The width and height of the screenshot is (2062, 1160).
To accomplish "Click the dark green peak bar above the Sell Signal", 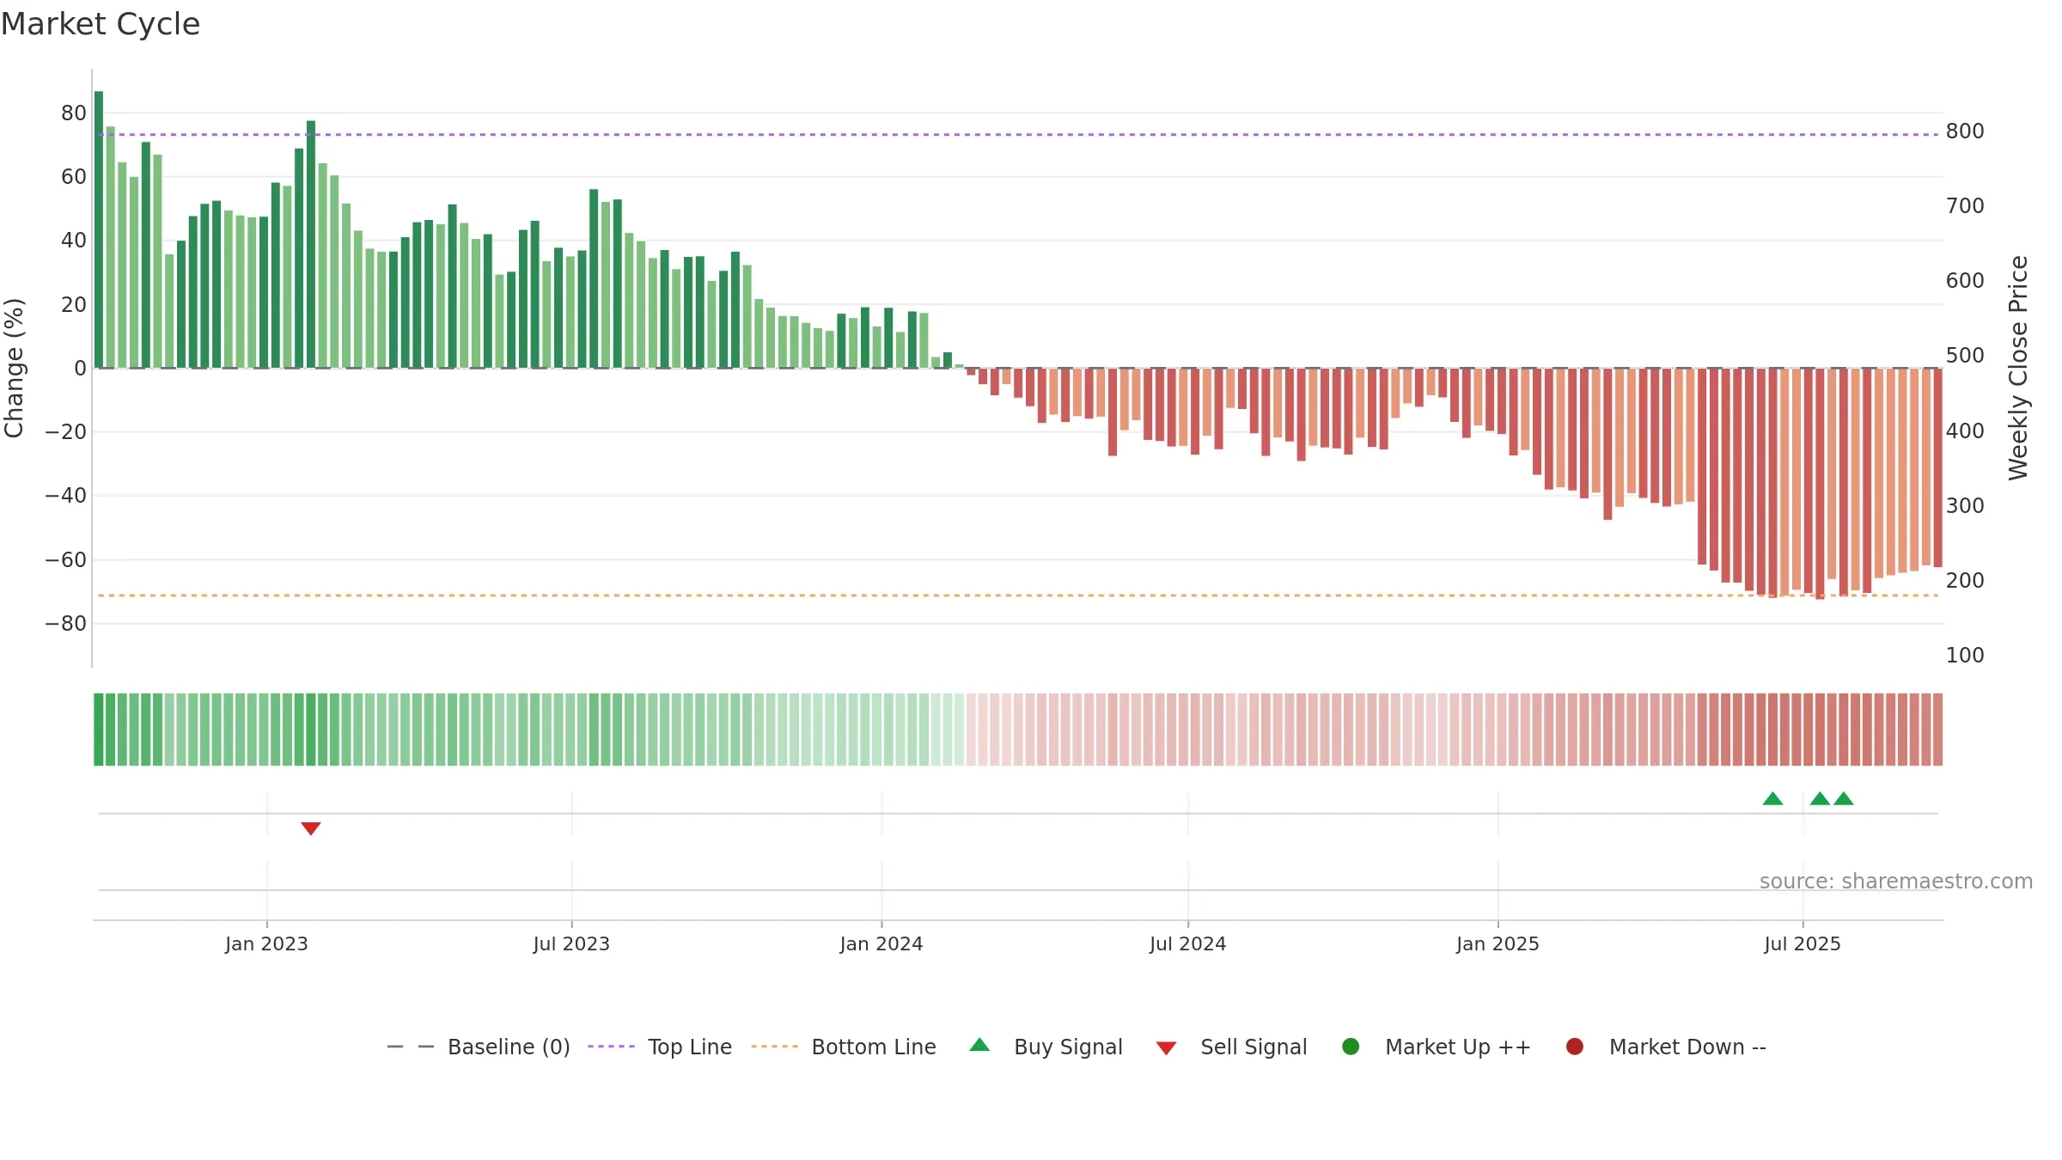I will (311, 244).
